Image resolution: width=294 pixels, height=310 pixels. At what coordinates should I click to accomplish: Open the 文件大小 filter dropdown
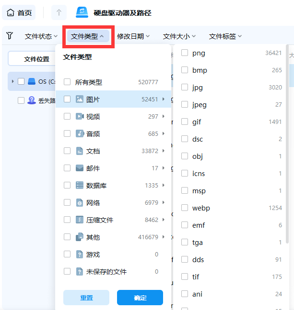(x=179, y=36)
